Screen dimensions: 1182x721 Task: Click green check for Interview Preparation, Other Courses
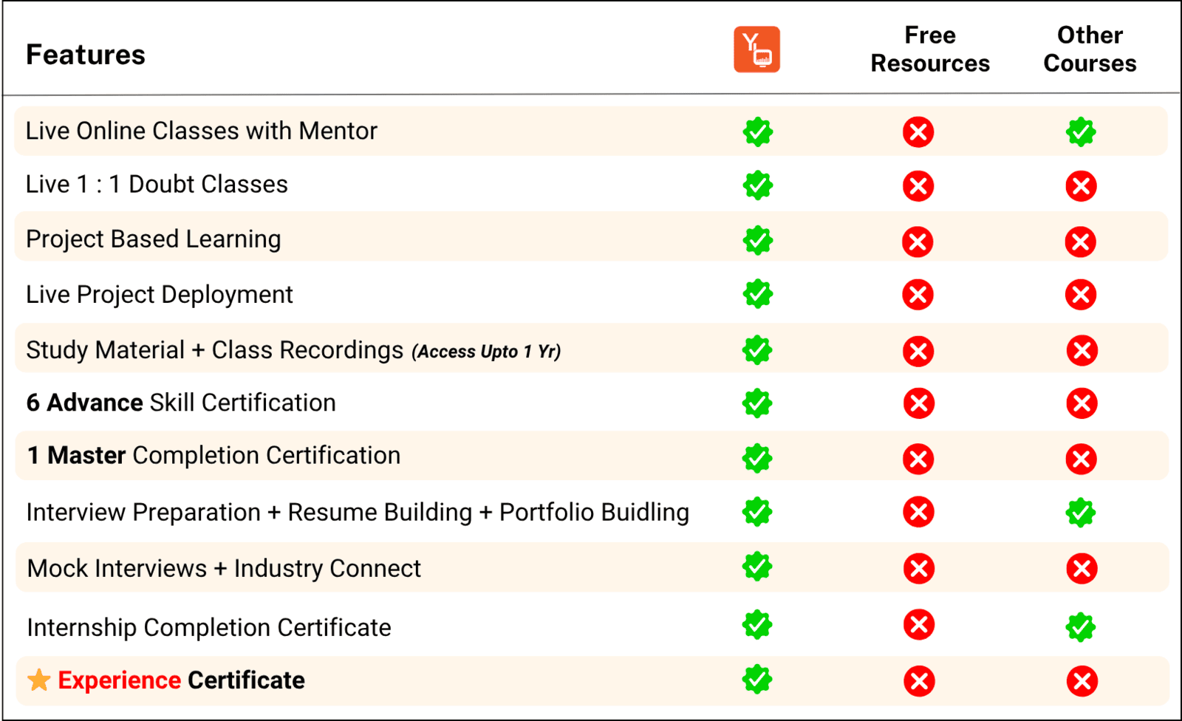point(1081,512)
